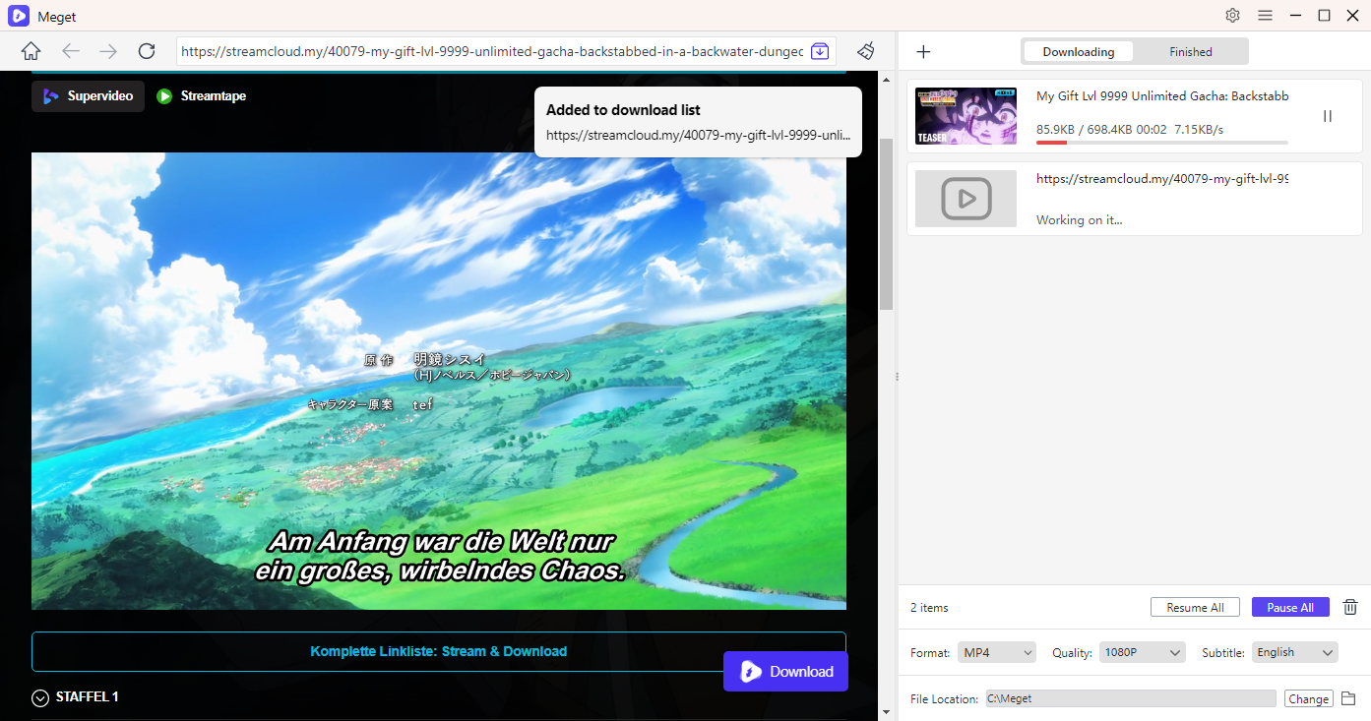The width and height of the screenshot is (1371, 721).
Task: Add a new download with the plus icon
Action: click(x=923, y=51)
